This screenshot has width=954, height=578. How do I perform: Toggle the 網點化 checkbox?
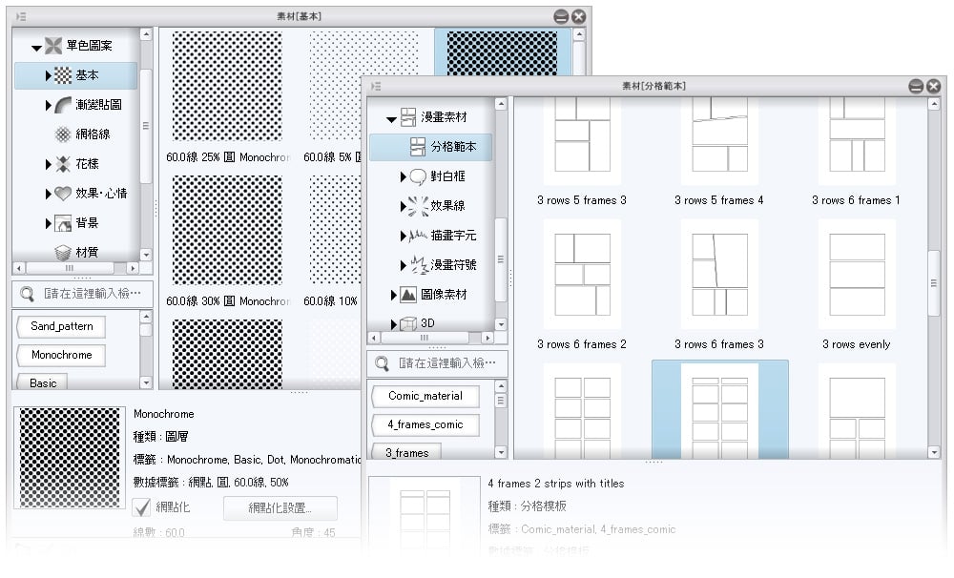pyautogui.click(x=141, y=507)
